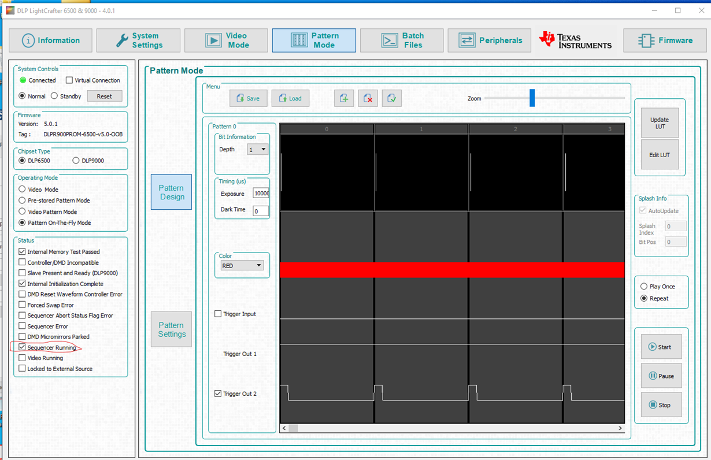Image resolution: width=711 pixels, height=460 pixels.
Task: Click the Dark Time field
Action: point(261,210)
